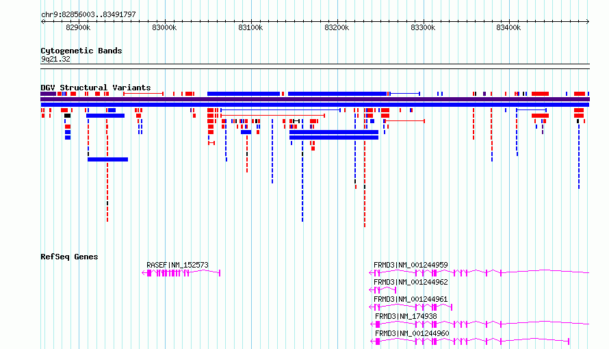Select the DGV Structural Variants track title

click(96, 88)
